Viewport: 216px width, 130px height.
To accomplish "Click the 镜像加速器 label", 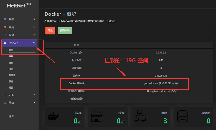I will [x=76, y=99].
